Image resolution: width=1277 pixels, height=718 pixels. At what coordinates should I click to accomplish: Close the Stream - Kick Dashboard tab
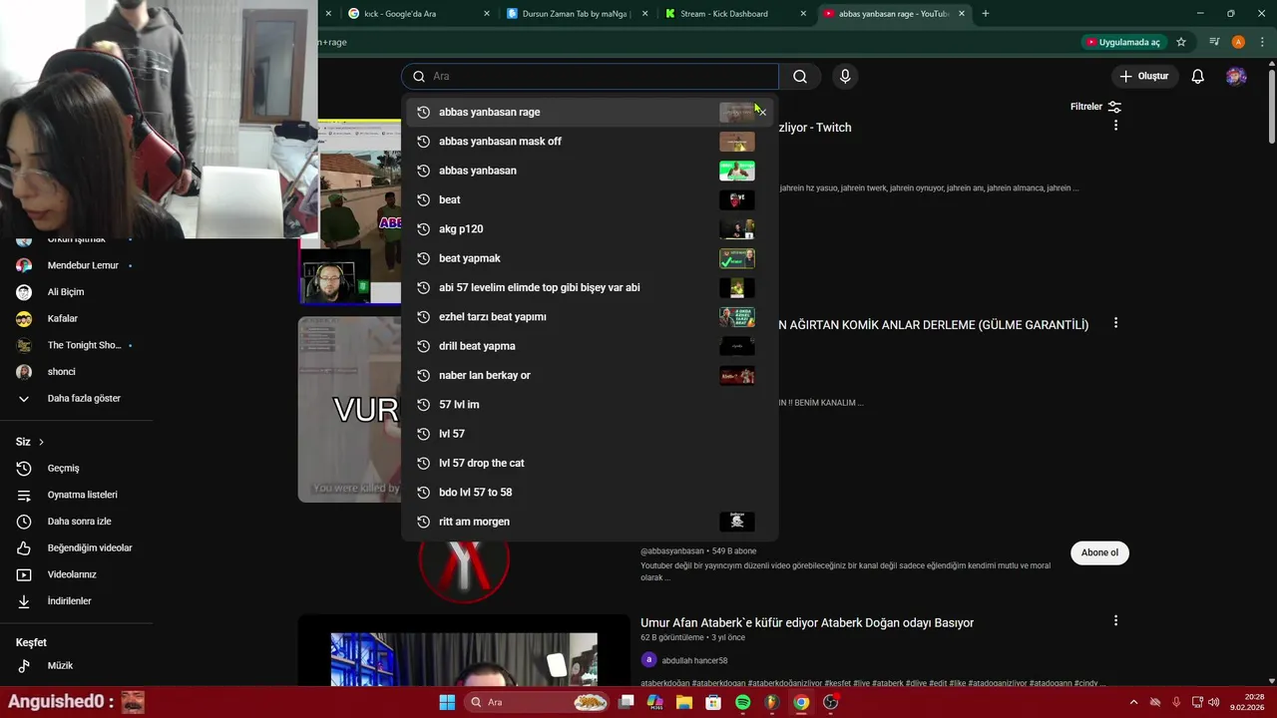click(803, 14)
